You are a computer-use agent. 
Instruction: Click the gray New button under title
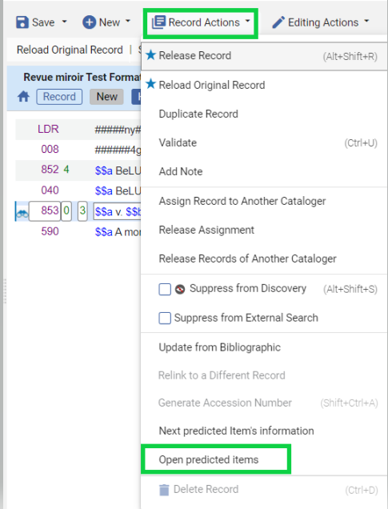click(x=106, y=97)
